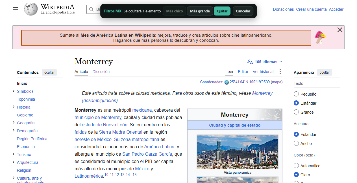Select the Estándar text size option
Image resolution: width=357 pixels, height=183 pixels.
pyautogui.click(x=296, y=103)
